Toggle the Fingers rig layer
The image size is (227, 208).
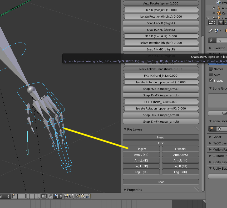coord(141,149)
